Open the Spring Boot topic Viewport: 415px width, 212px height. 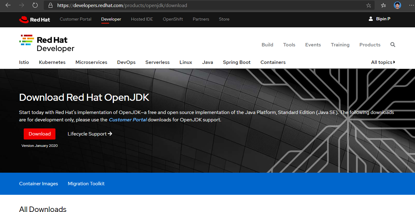pos(237,62)
